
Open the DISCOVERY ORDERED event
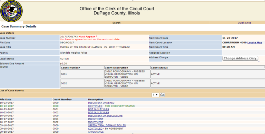pyautogui.click(x=101, y=103)
